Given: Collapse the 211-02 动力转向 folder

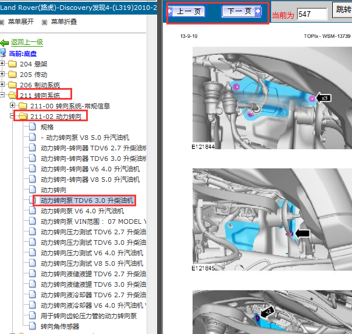Looking at the screenshot, I should (12, 116).
